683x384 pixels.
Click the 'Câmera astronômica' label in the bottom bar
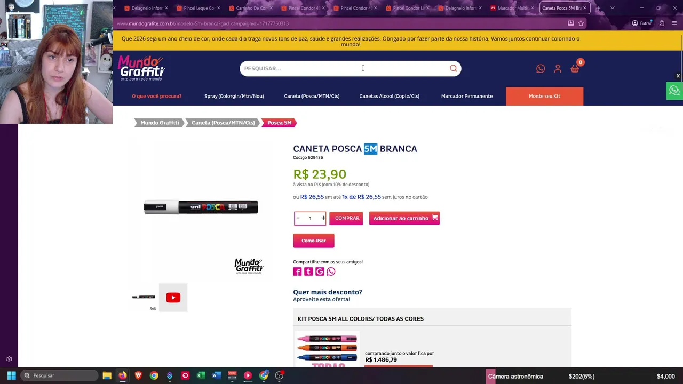click(515, 377)
